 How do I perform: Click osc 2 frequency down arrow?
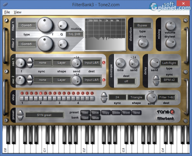pos(30,83)
